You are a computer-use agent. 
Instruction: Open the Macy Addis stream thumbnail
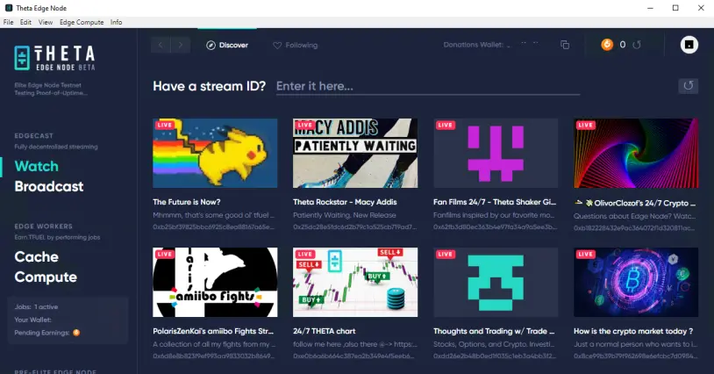click(355, 153)
